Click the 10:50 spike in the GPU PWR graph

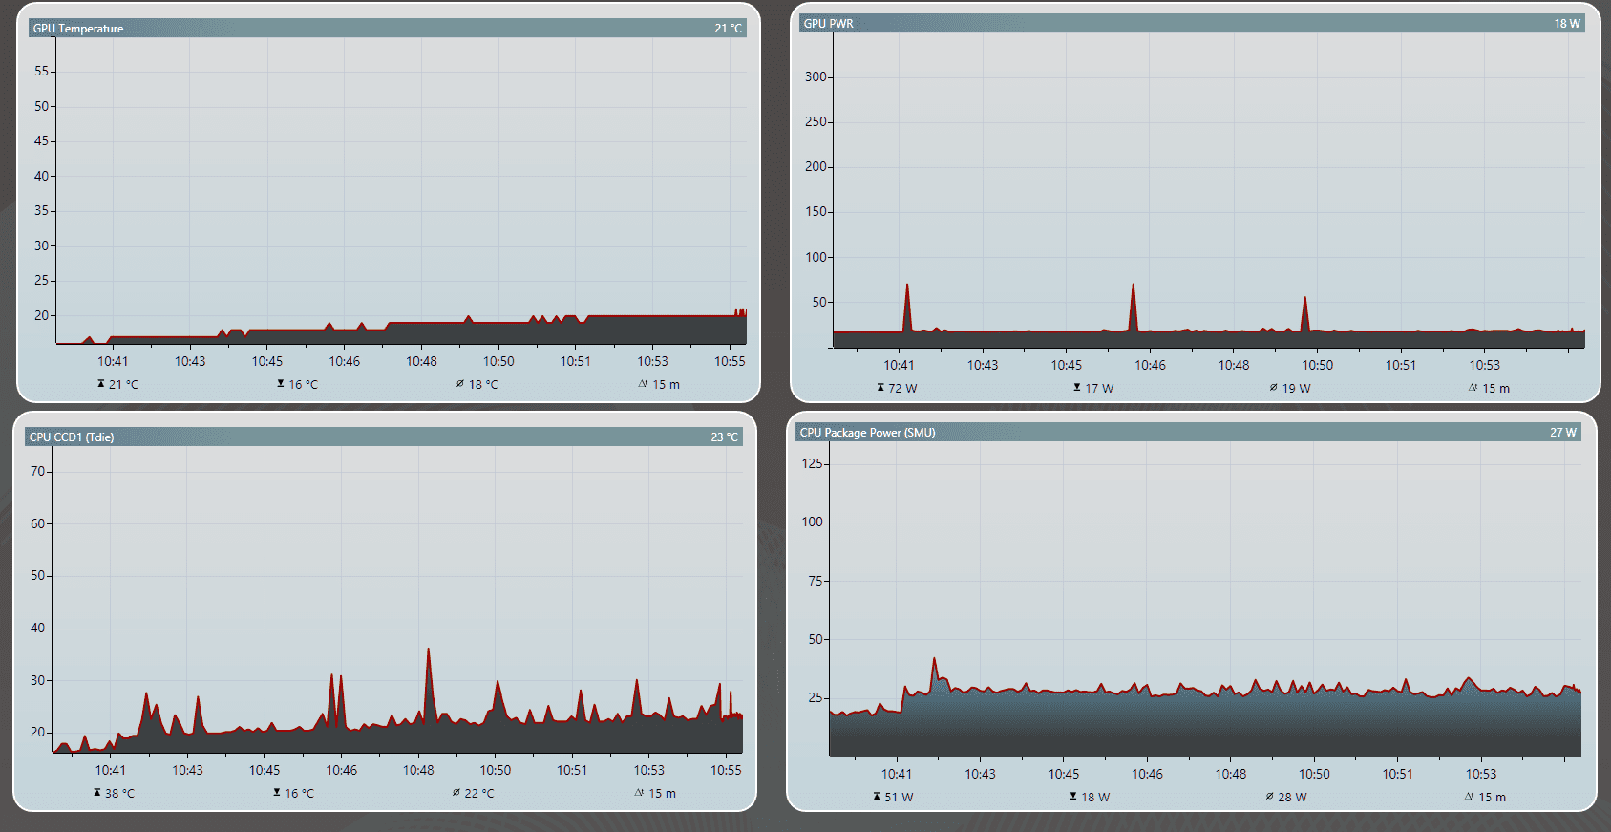[x=1304, y=313]
